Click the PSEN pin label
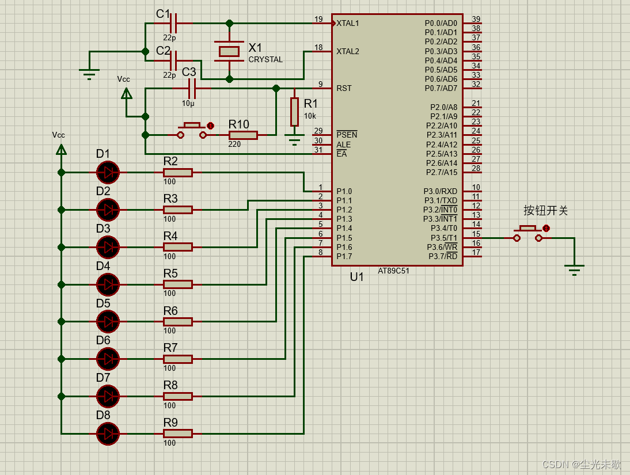 click(347, 135)
